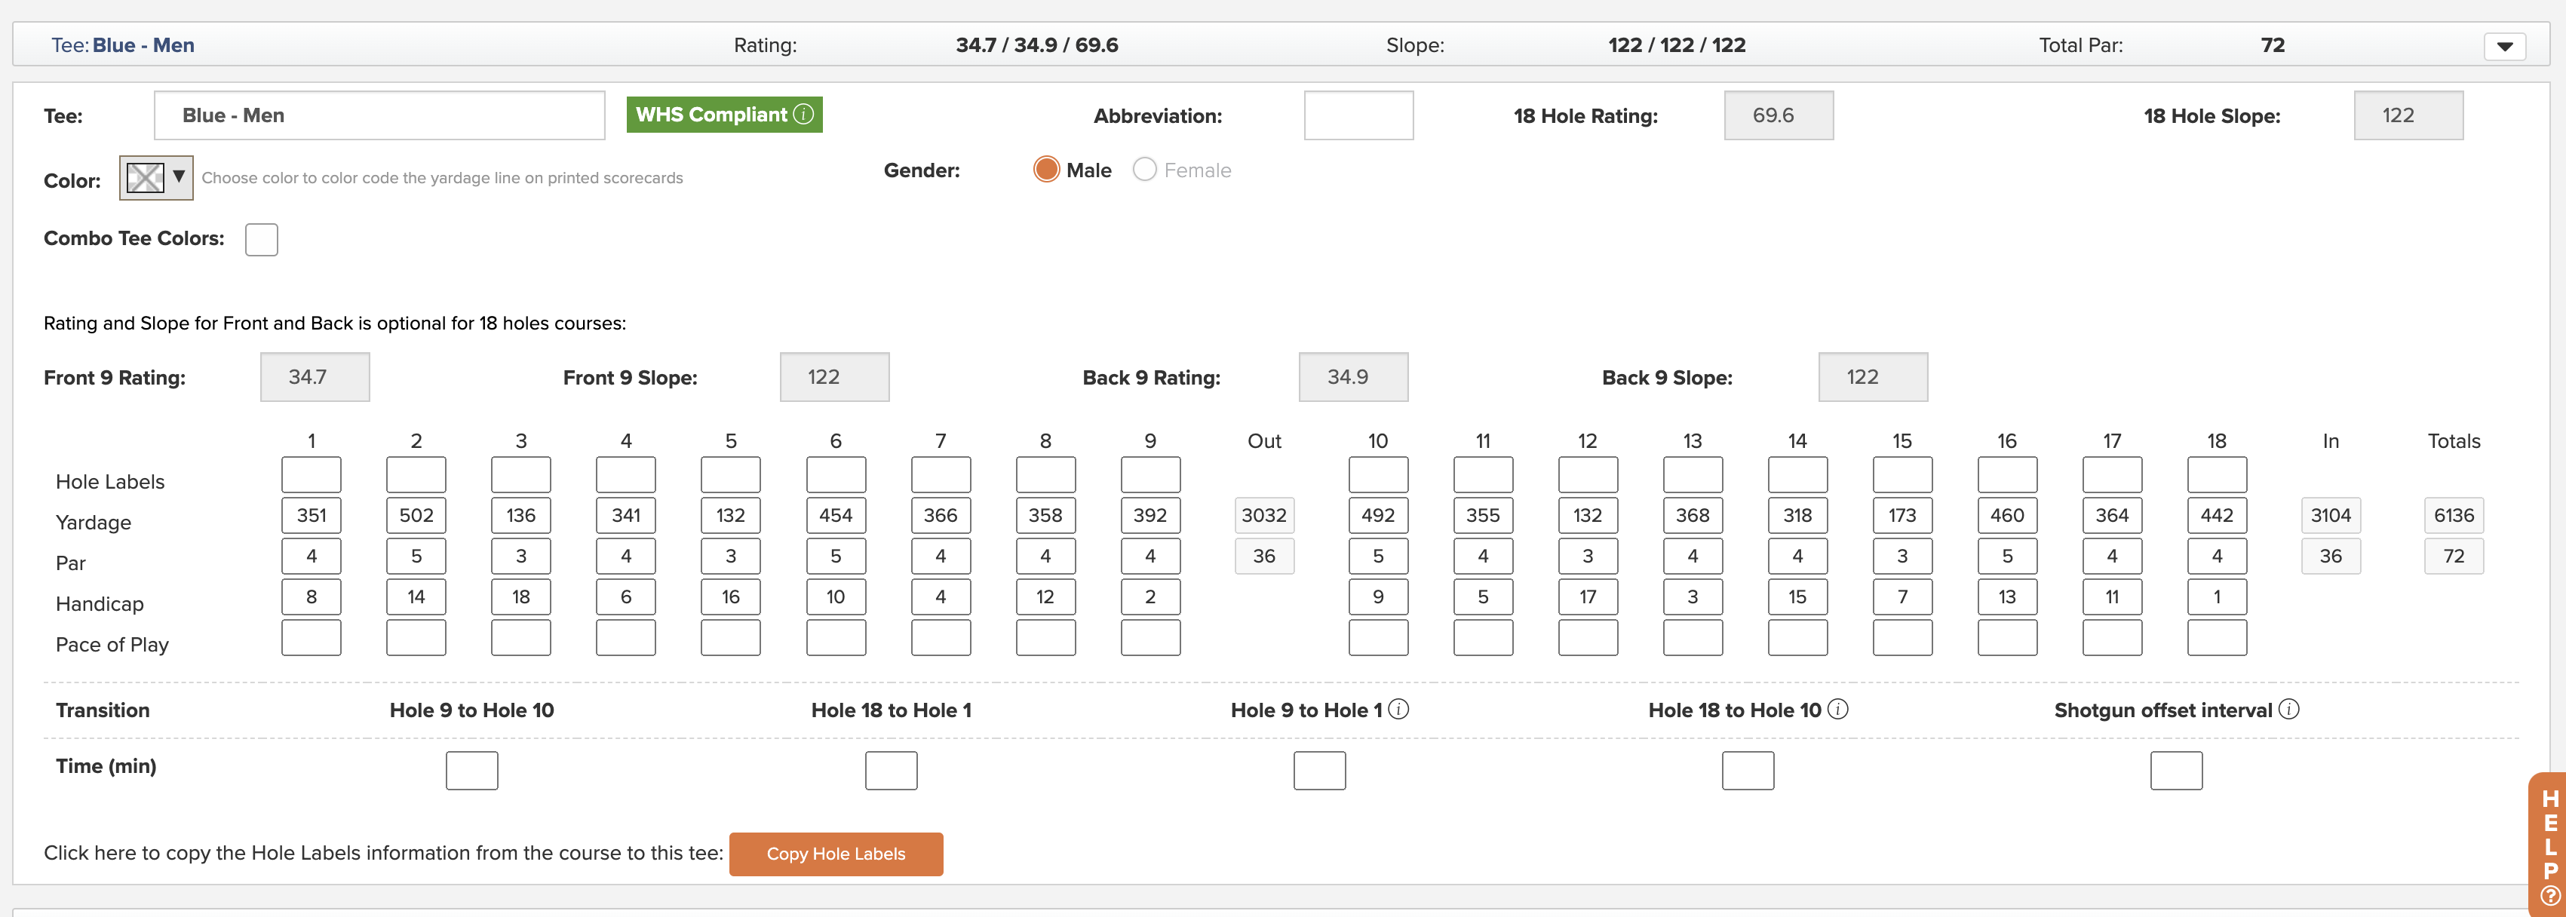
Task: Show info for Hole 9 to Hole 1
Action: 1398,709
